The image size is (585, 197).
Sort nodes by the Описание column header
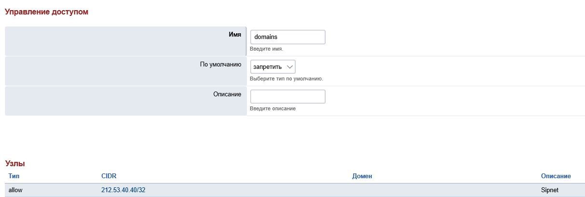tap(556, 176)
